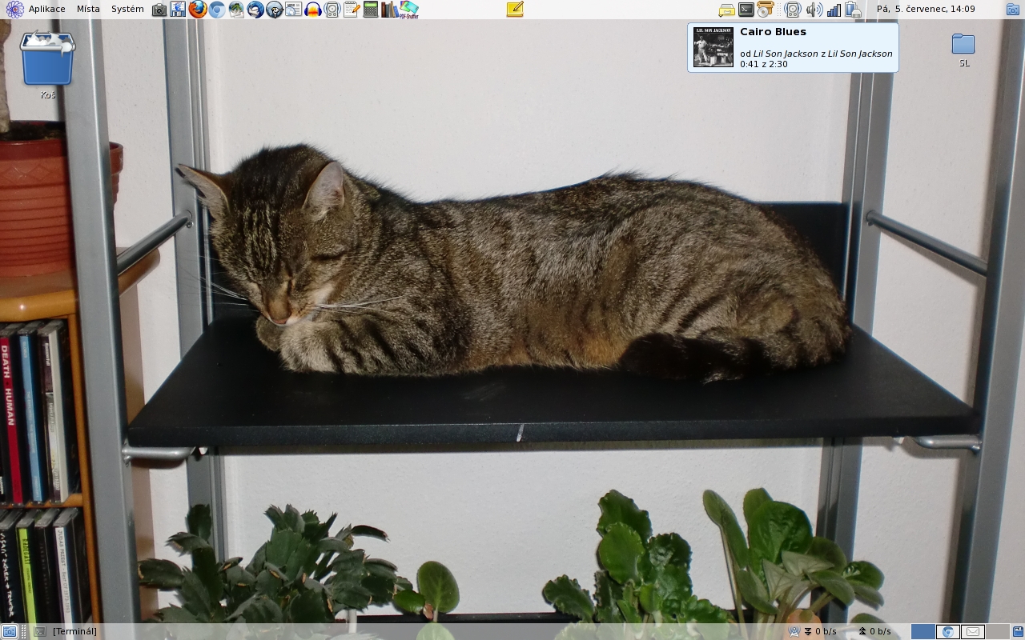Click the music player tray icon
The image size is (1025, 640).
coord(793,10)
